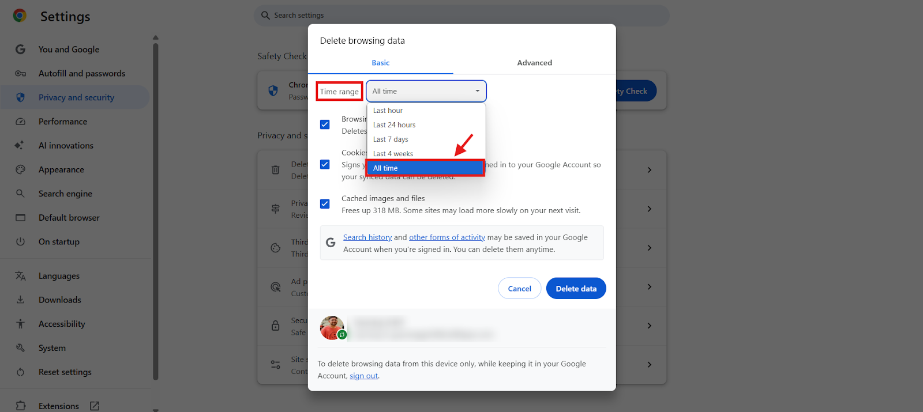Select Last hour from time range list
The width and height of the screenshot is (923, 412).
426,111
